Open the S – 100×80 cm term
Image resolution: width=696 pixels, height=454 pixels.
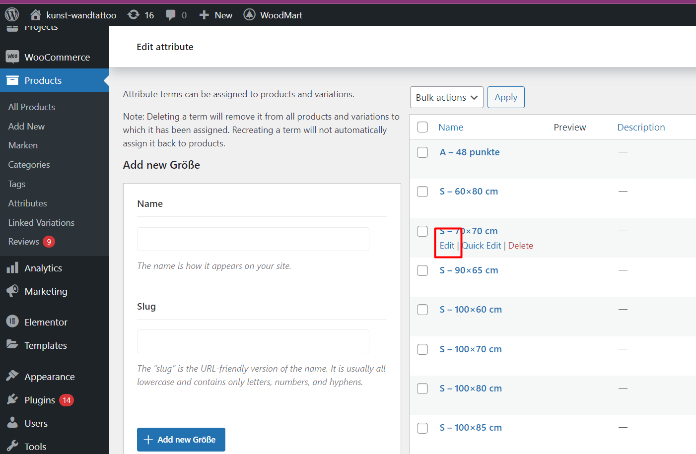[471, 389]
